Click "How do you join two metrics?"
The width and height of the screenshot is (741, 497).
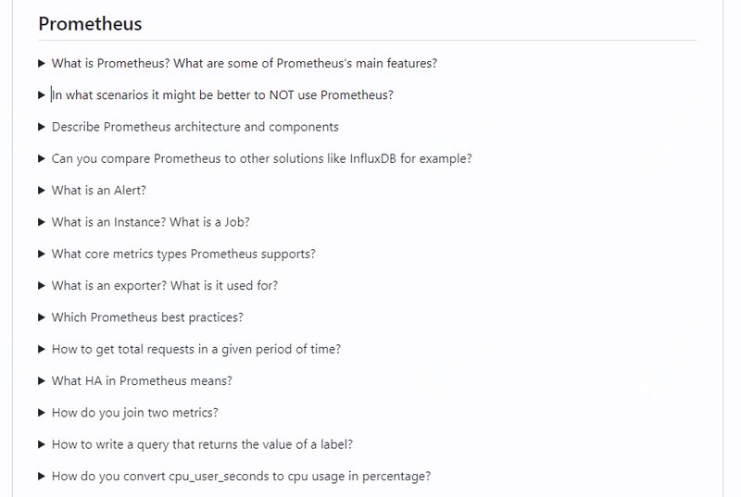(x=134, y=413)
